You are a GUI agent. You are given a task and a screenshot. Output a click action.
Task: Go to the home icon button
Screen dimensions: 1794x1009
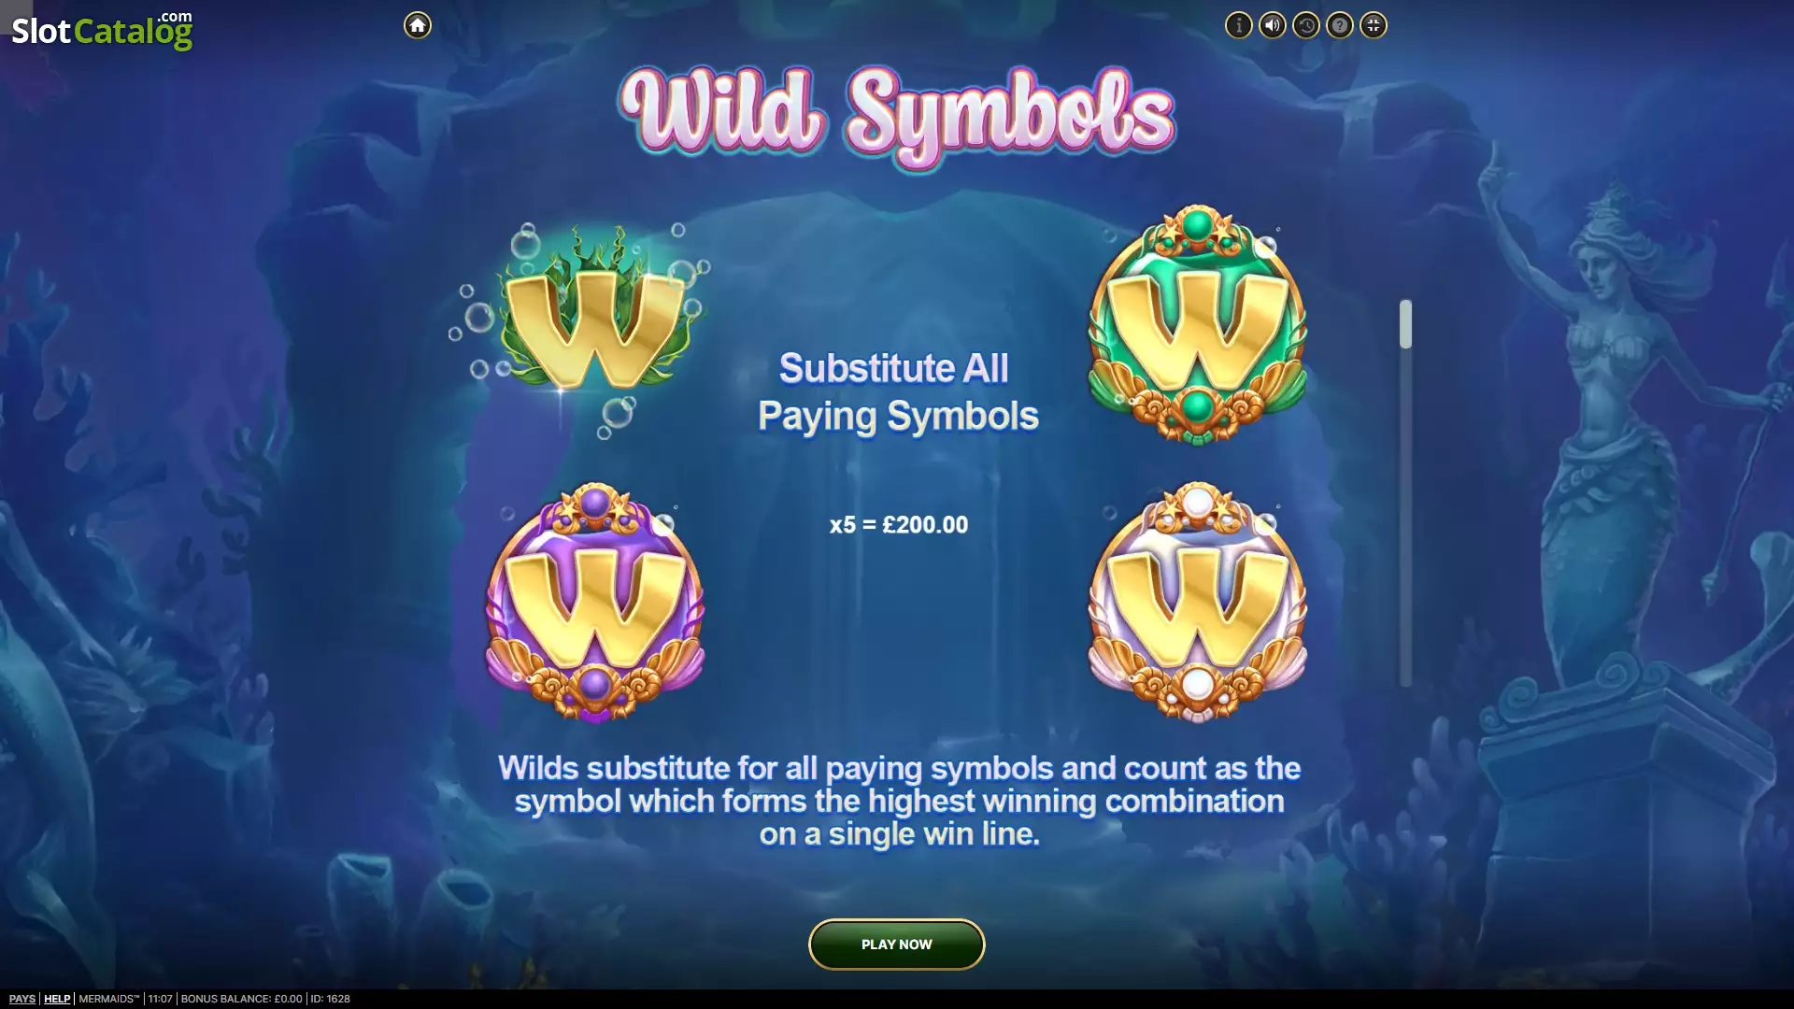pos(418,25)
